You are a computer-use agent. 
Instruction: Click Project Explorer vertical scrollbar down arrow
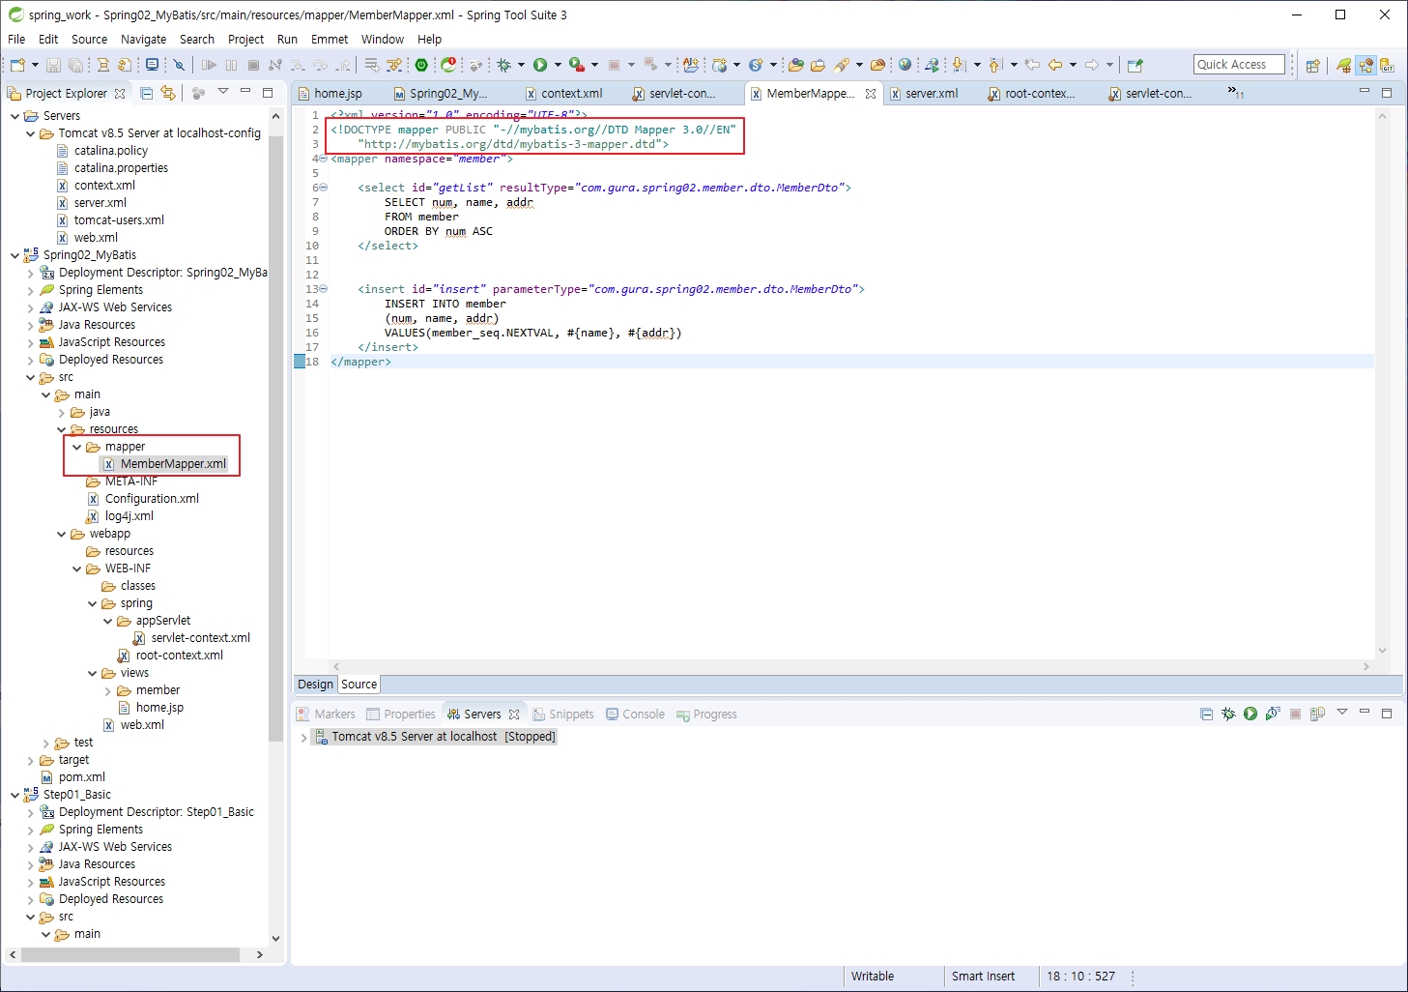point(275,938)
